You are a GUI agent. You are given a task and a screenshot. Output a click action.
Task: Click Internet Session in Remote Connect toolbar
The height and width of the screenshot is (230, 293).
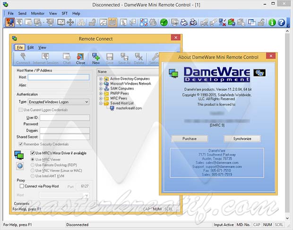[45, 59]
